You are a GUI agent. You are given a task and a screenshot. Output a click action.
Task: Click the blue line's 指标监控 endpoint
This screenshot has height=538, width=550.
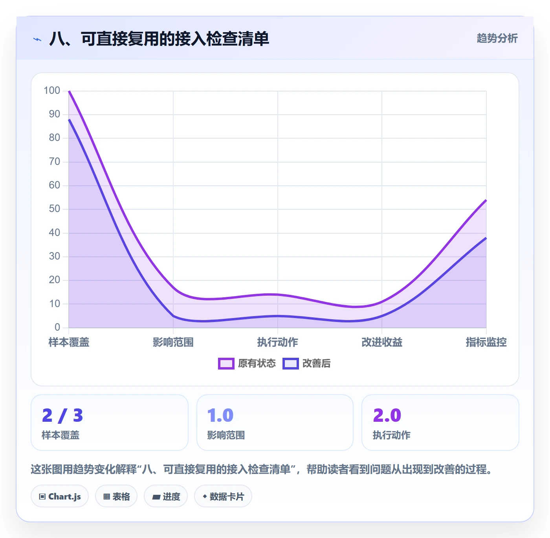pos(486,238)
